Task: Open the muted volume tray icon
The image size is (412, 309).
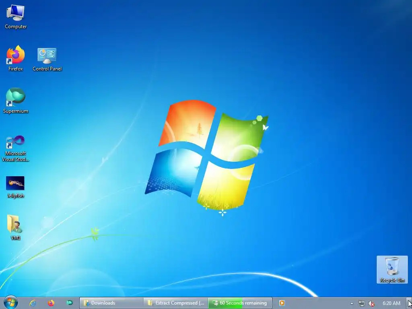Action: [x=371, y=303]
